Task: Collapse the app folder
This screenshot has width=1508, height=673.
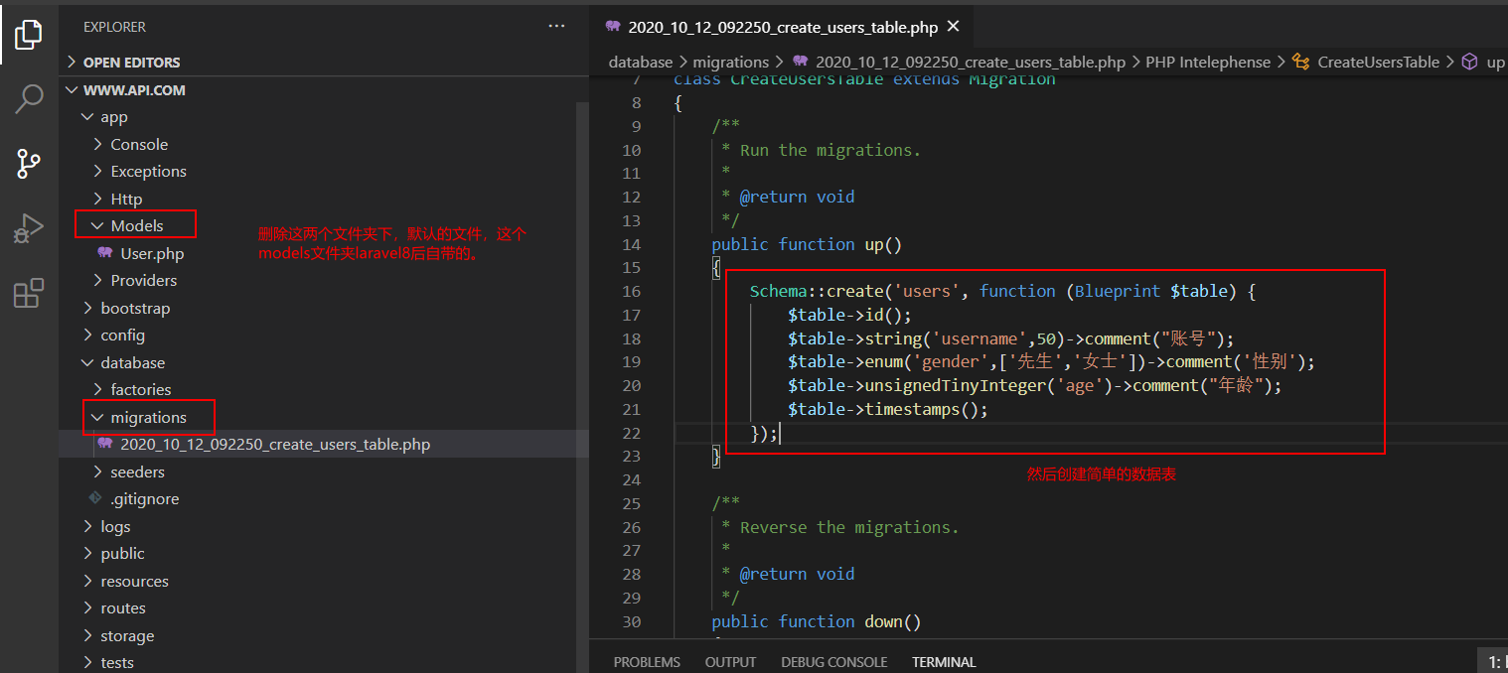Action: pos(87,117)
